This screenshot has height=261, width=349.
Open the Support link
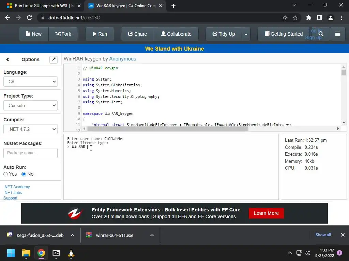pos(10,198)
